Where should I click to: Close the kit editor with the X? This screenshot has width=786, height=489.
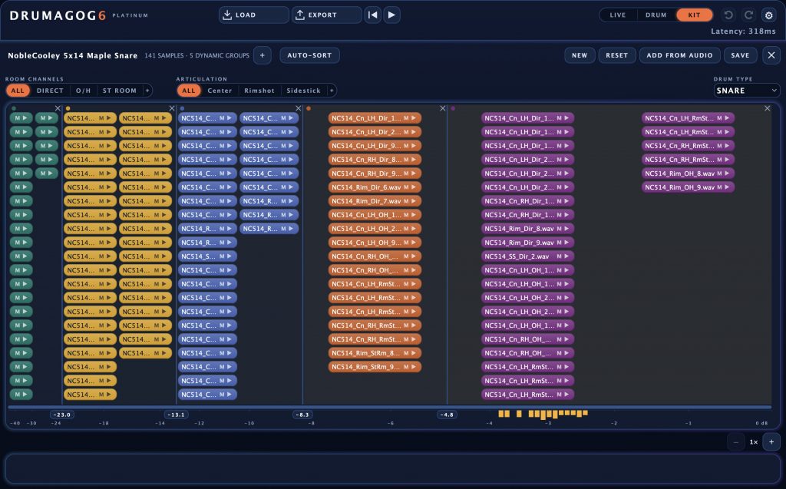[x=771, y=55]
